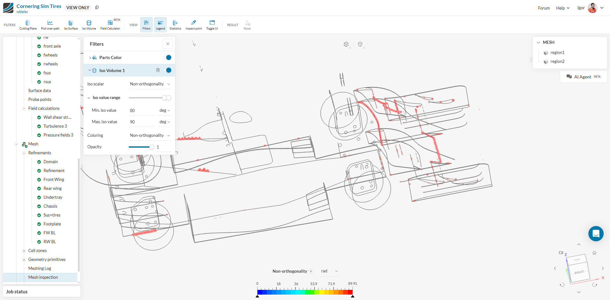Change the legend unit from rad
610x300 pixels.
pos(329,271)
